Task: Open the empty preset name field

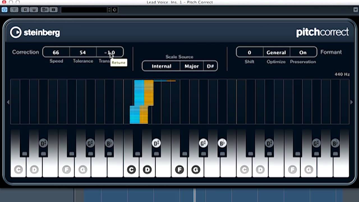Action: (84, 10)
